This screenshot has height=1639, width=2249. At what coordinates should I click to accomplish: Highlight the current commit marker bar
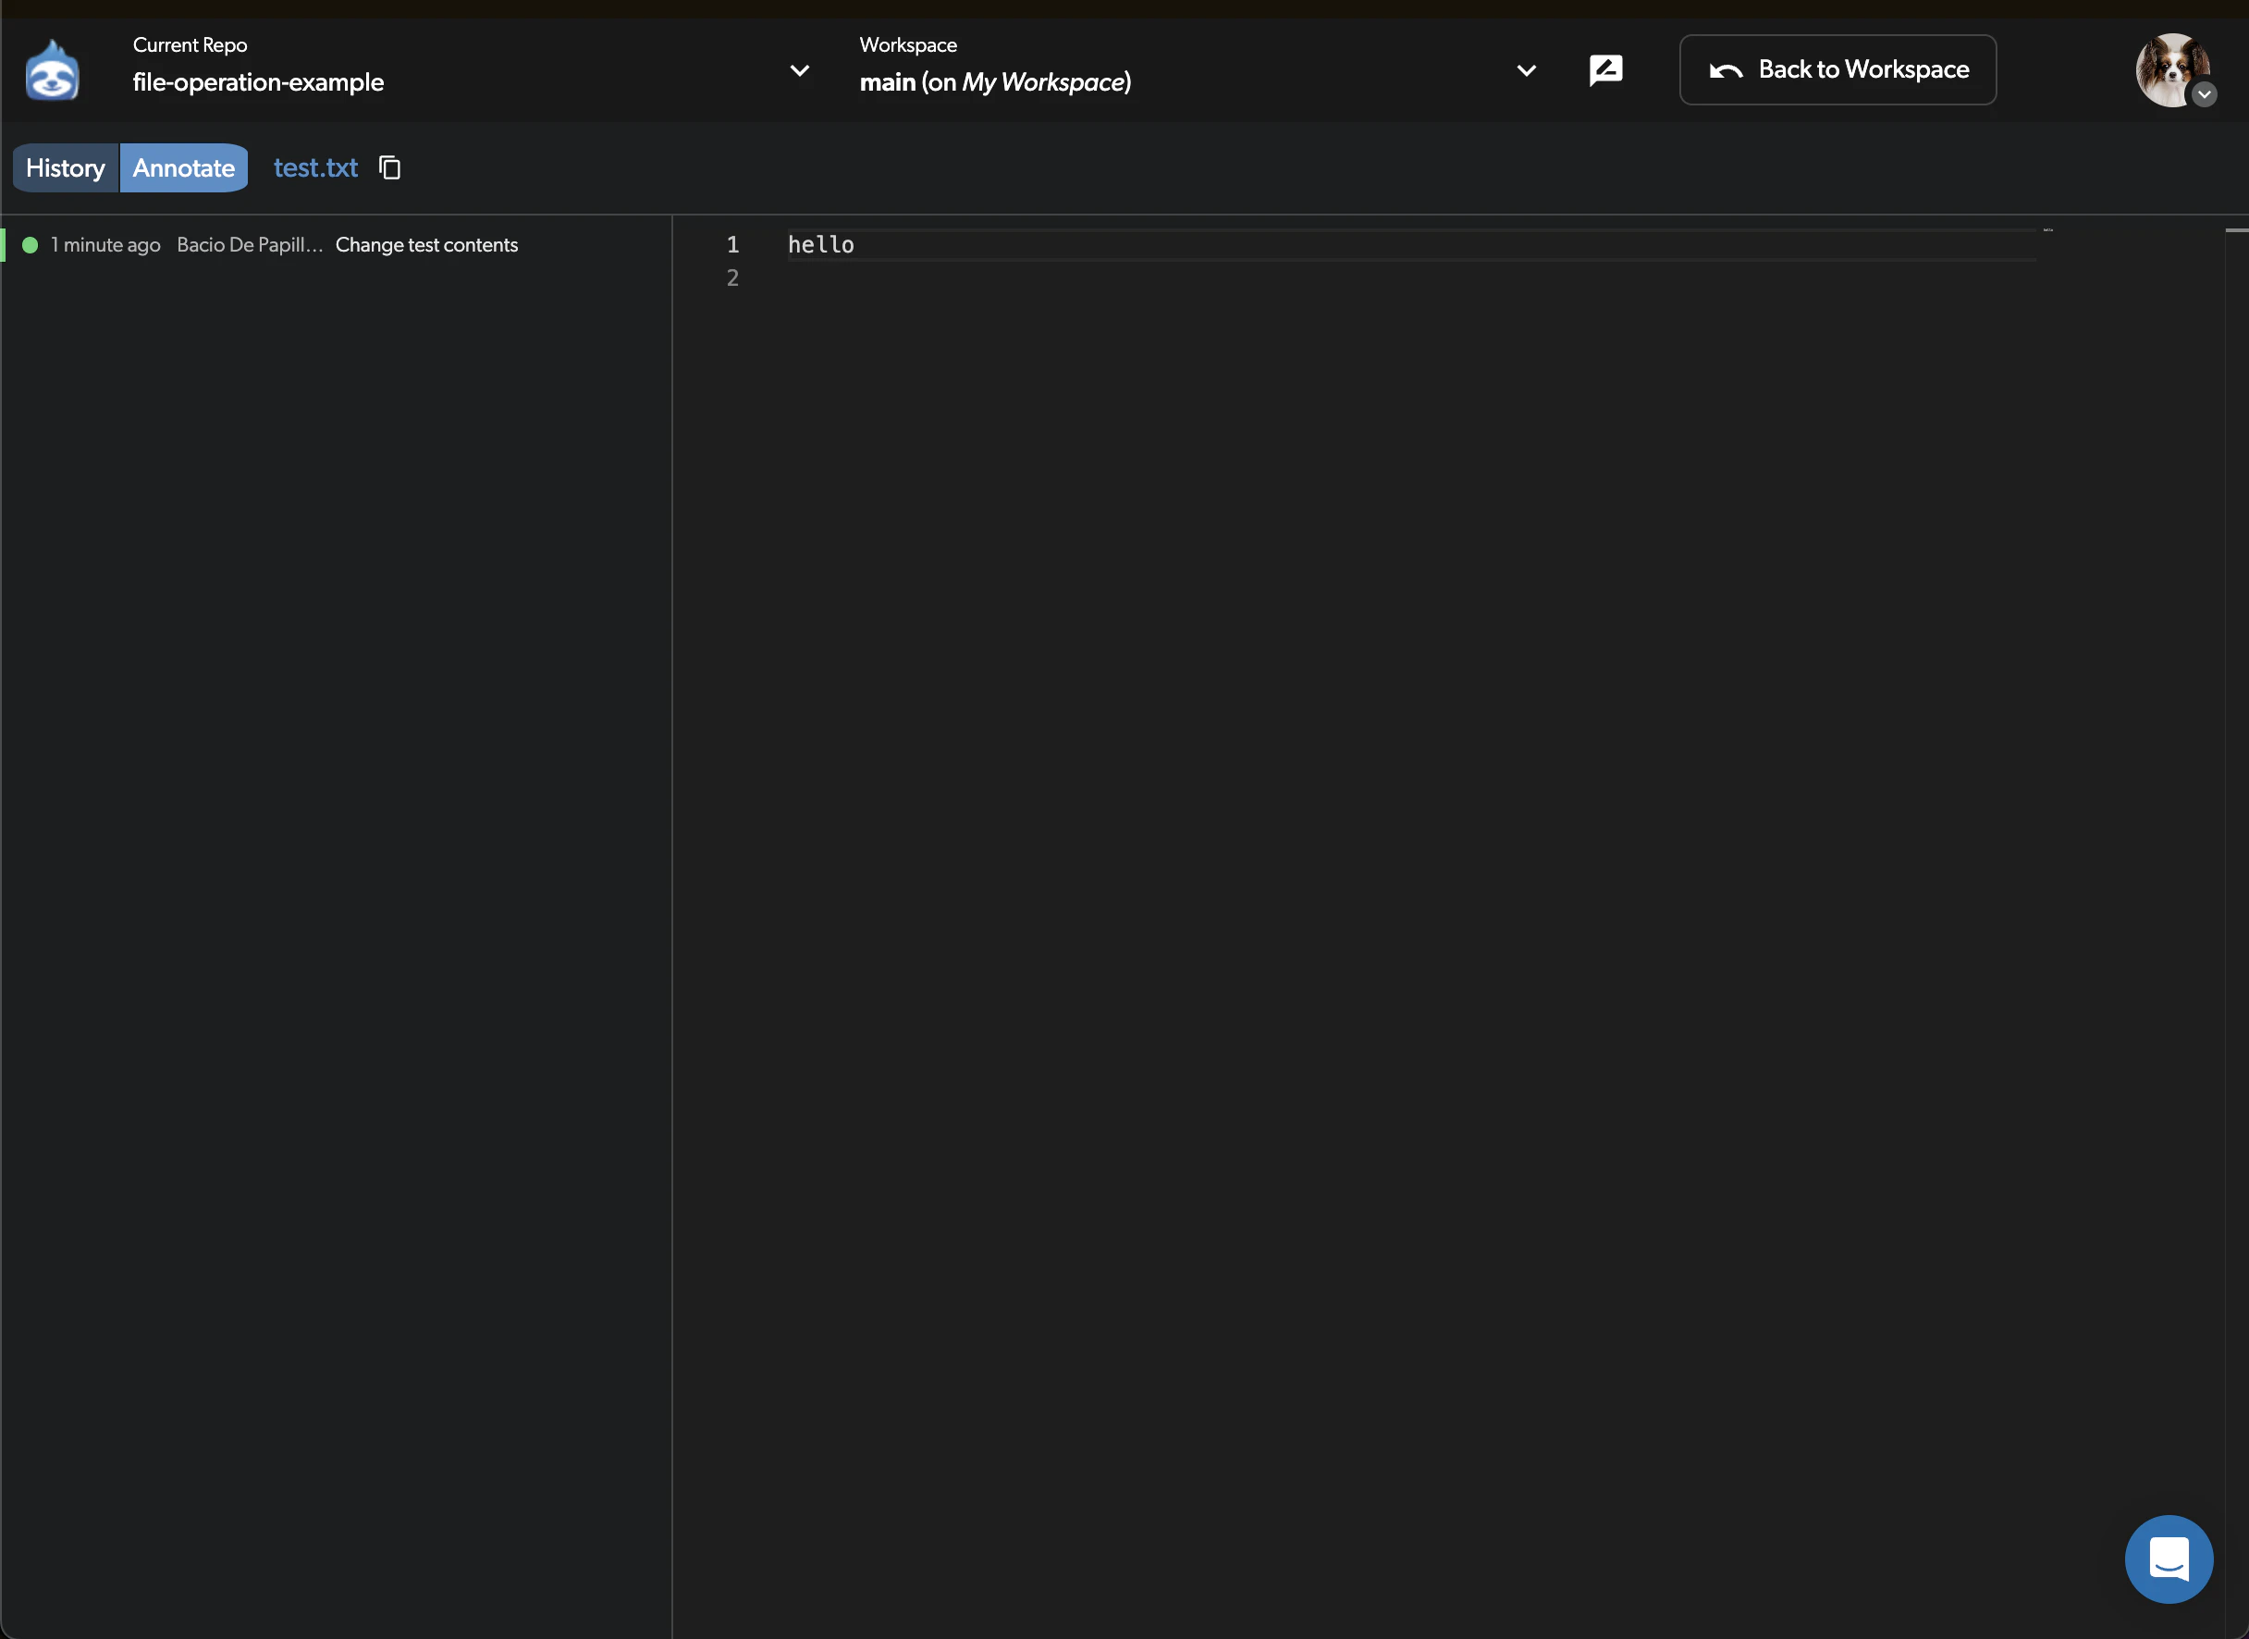4,244
